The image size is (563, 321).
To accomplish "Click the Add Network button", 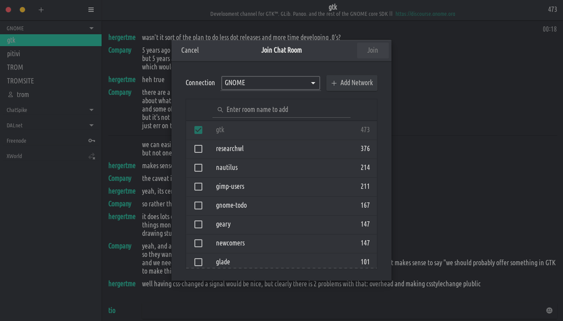I will pos(352,83).
